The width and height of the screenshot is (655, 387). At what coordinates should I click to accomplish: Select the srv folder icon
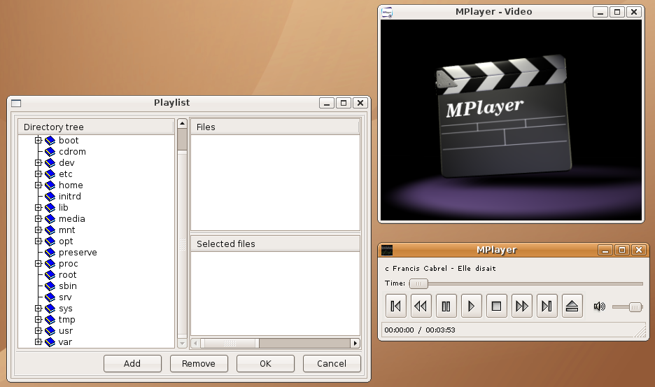coord(50,297)
